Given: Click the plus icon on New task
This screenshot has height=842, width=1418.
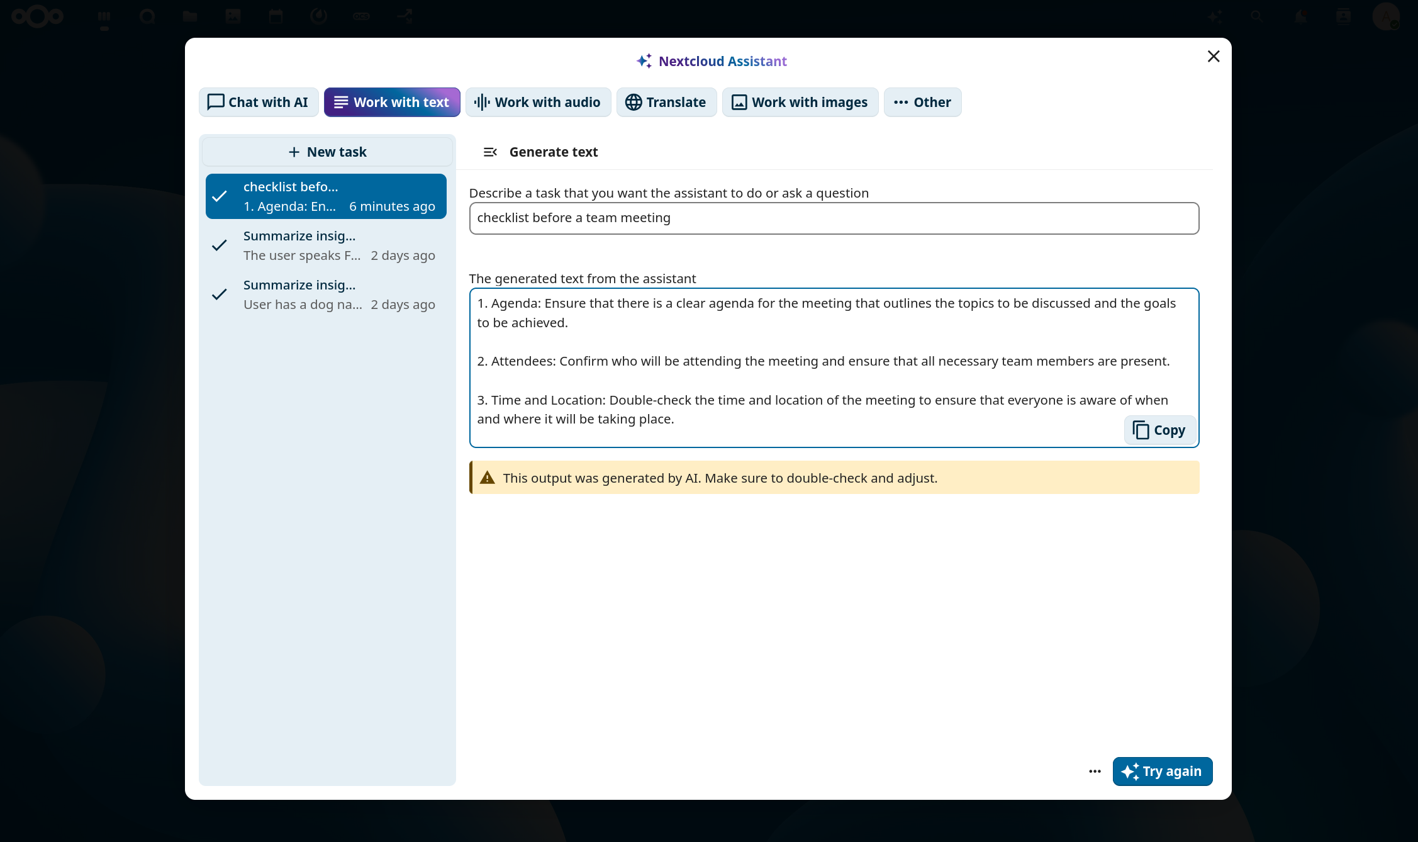Looking at the screenshot, I should coord(294,152).
